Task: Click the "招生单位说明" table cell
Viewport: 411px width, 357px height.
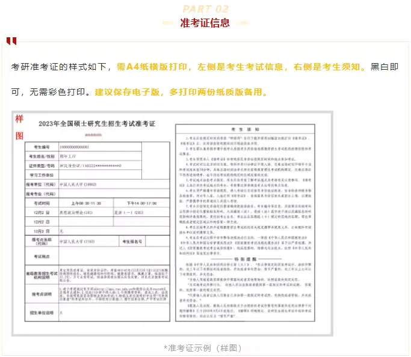Action: pos(42,313)
